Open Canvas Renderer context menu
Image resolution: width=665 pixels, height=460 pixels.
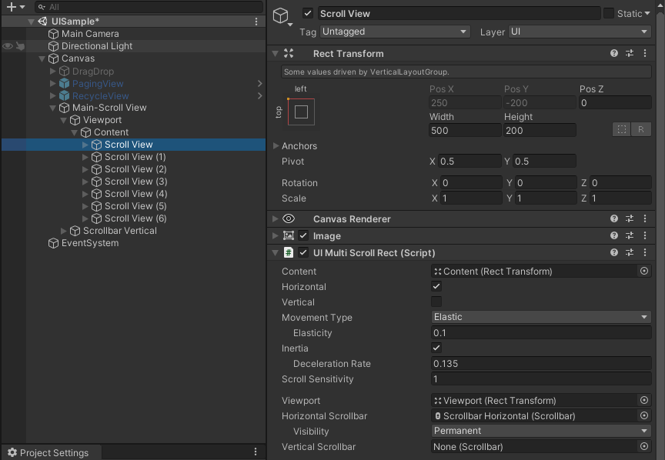645,218
